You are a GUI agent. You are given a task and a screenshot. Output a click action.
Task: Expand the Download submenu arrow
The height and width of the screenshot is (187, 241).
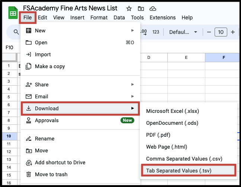pos(132,108)
